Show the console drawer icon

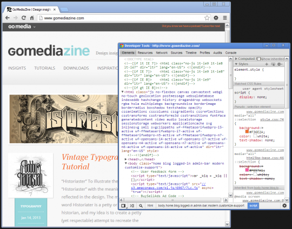132,206
